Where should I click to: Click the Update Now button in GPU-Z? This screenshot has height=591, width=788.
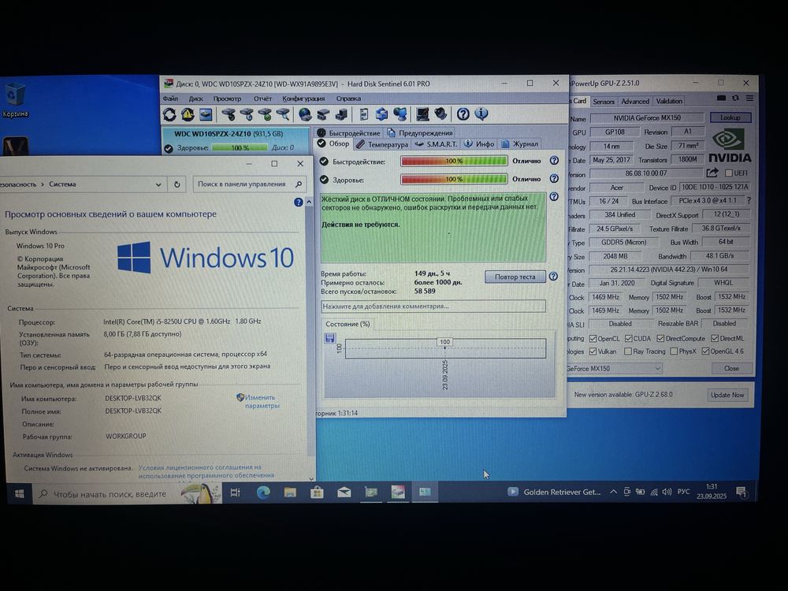pos(727,395)
